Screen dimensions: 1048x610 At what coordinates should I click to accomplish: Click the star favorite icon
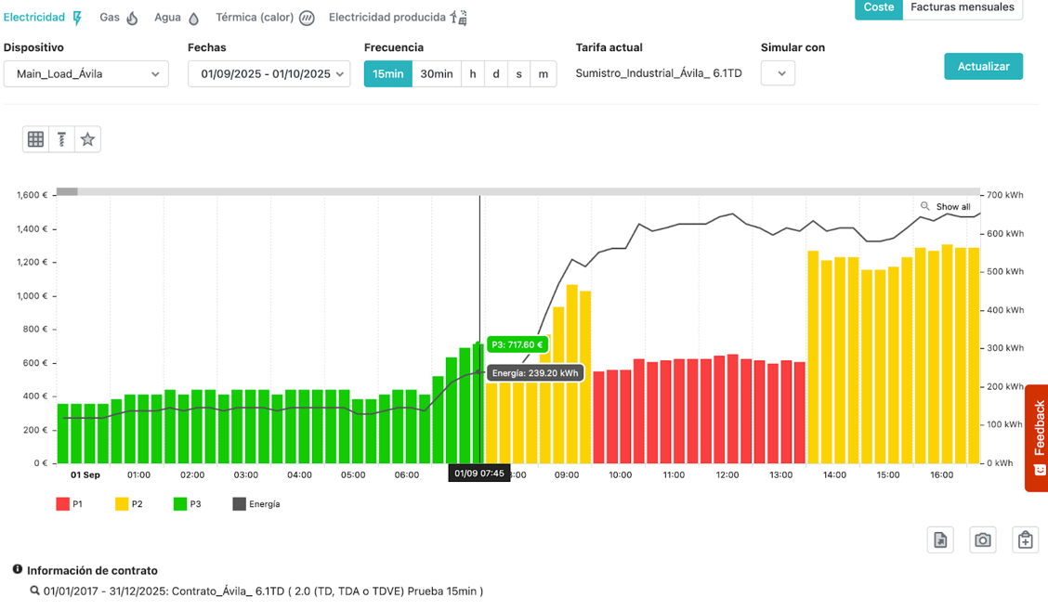pos(87,139)
